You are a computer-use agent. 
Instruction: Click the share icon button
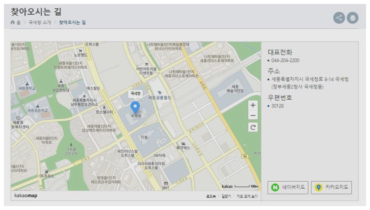pos(339,18)
